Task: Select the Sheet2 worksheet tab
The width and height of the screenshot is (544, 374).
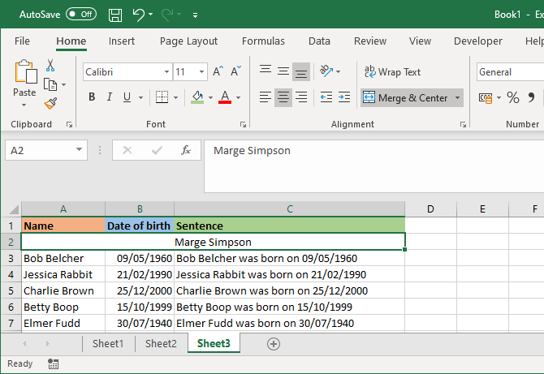Action: (x=161, y=343)
